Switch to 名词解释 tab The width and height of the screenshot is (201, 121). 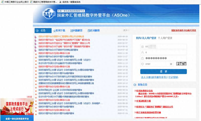[x=94, y=31]
